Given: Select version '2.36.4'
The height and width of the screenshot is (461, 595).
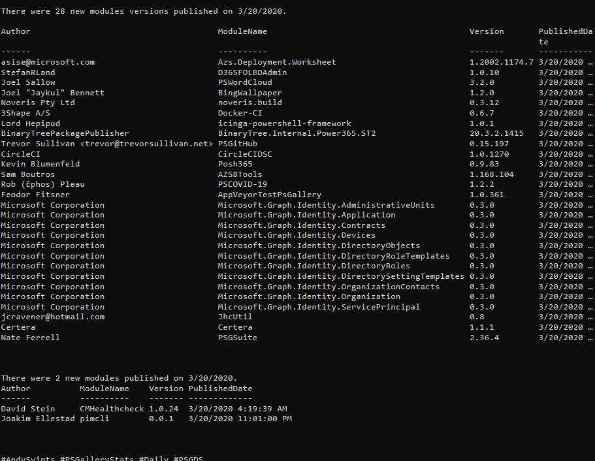Looking at the screenshot, I should point(484,338).
